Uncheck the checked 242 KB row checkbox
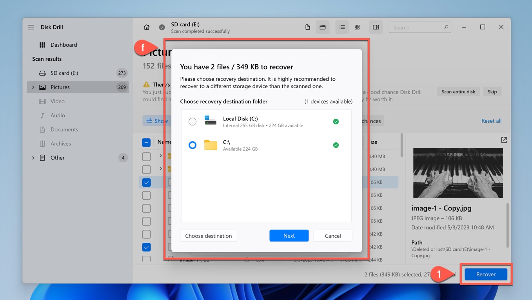The width and height of the screenshot is (532, 300). [x=146, y=247]
